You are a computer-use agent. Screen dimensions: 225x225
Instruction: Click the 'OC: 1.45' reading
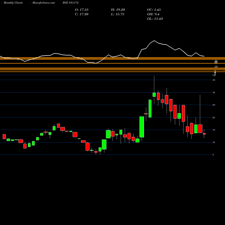click(x=154, y=10)
